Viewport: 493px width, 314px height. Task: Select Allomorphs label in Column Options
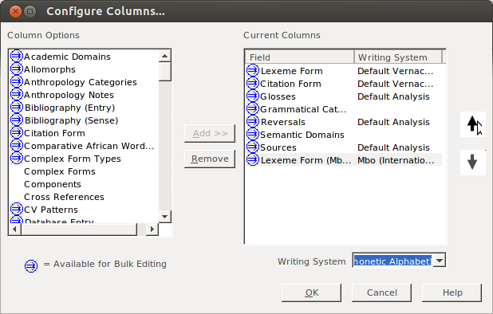tap(49, 69)
